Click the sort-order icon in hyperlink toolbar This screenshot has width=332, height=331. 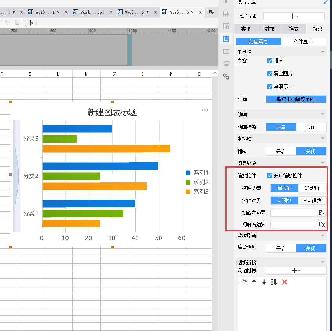[x=274, y=282]
